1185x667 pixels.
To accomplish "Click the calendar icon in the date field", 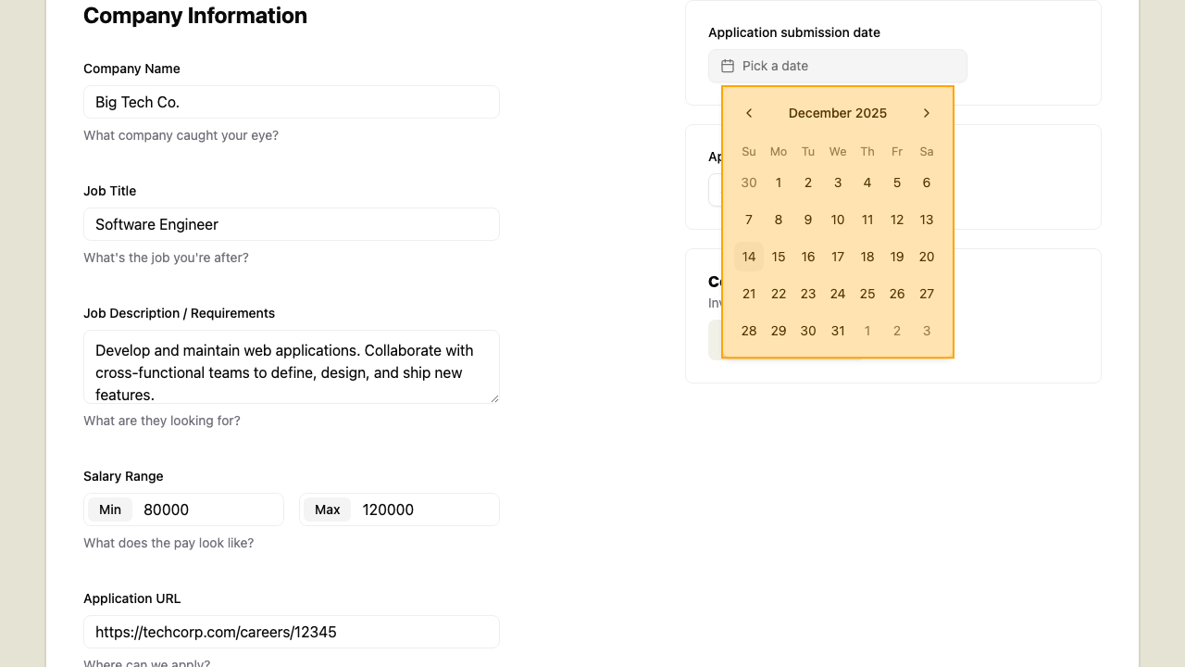I will pos(726,66).
